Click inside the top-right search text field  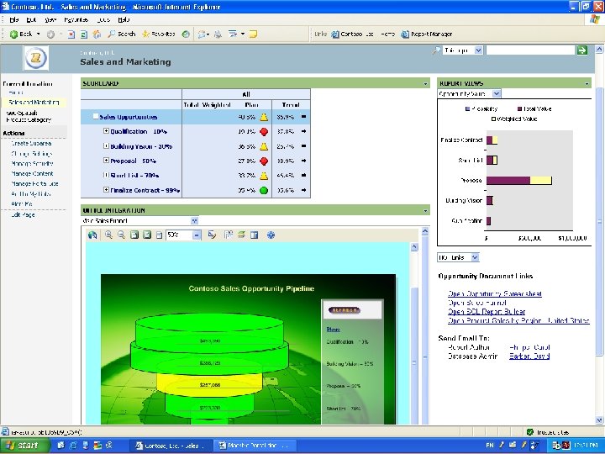[x=530, y=50]
